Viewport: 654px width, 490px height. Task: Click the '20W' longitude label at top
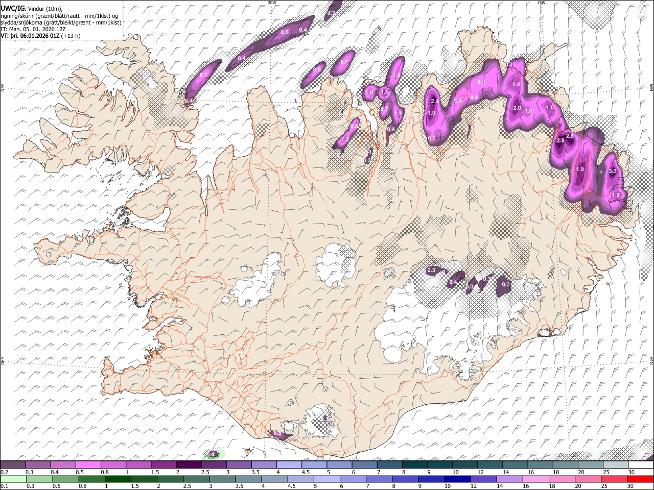click(x=271, y=3)
